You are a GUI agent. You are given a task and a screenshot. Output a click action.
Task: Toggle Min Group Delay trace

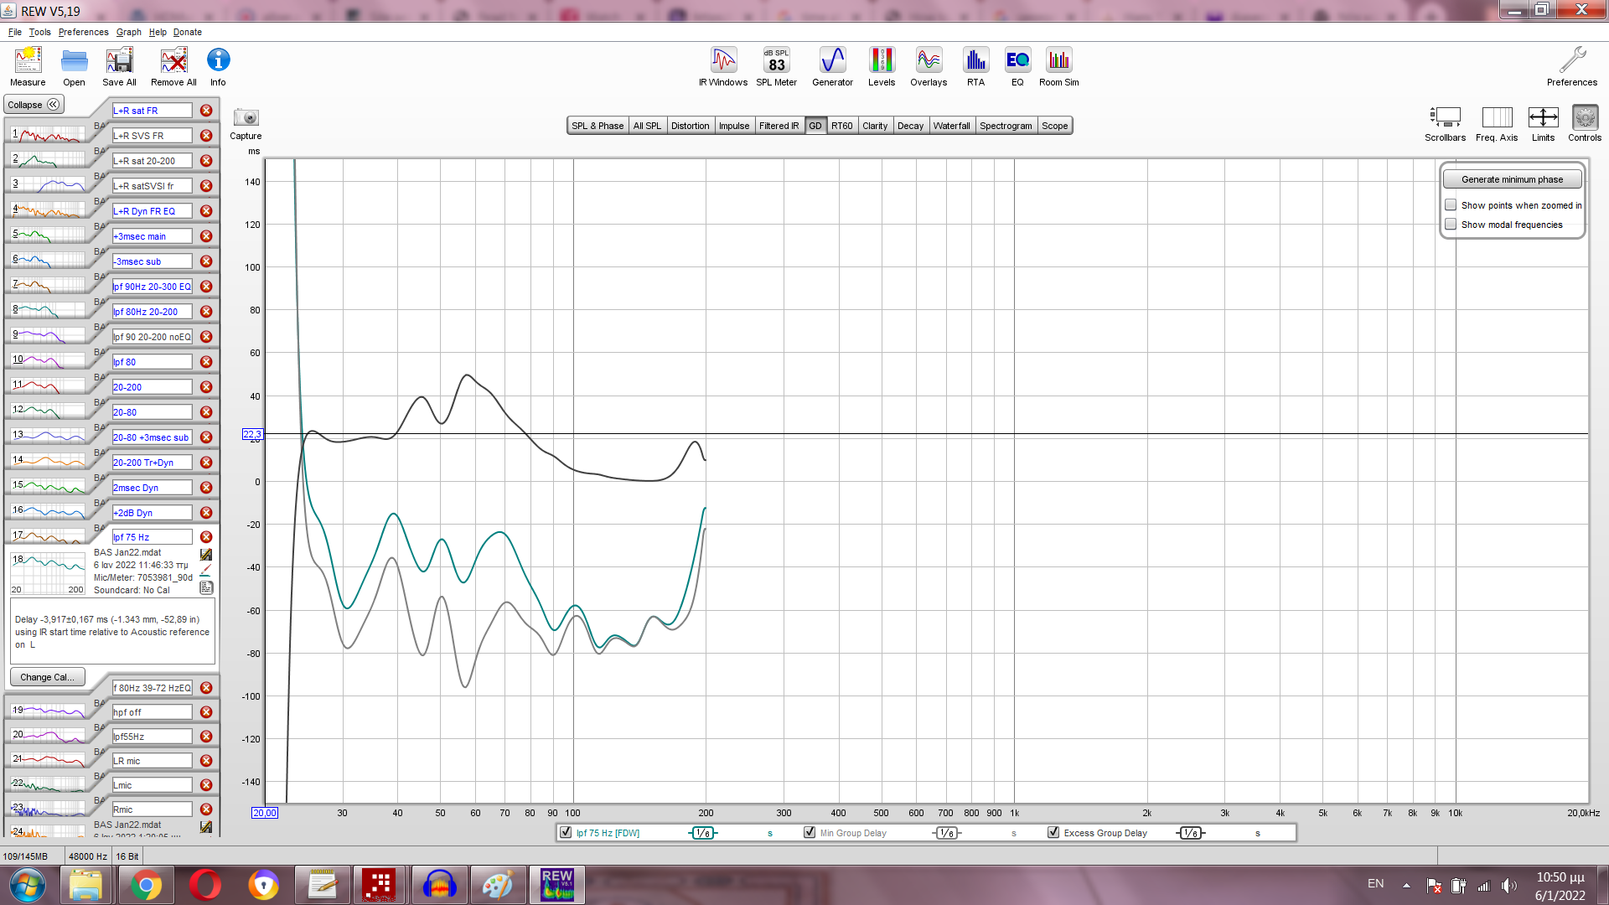click(x=810, y=833)
